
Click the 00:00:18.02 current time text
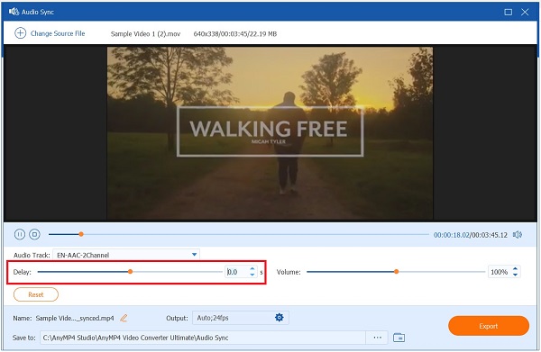tap(452, 235)
